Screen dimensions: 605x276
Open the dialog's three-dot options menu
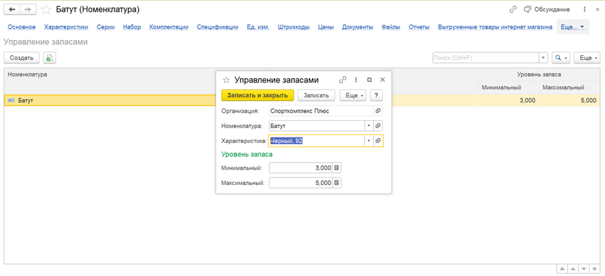tap(356, 80)
